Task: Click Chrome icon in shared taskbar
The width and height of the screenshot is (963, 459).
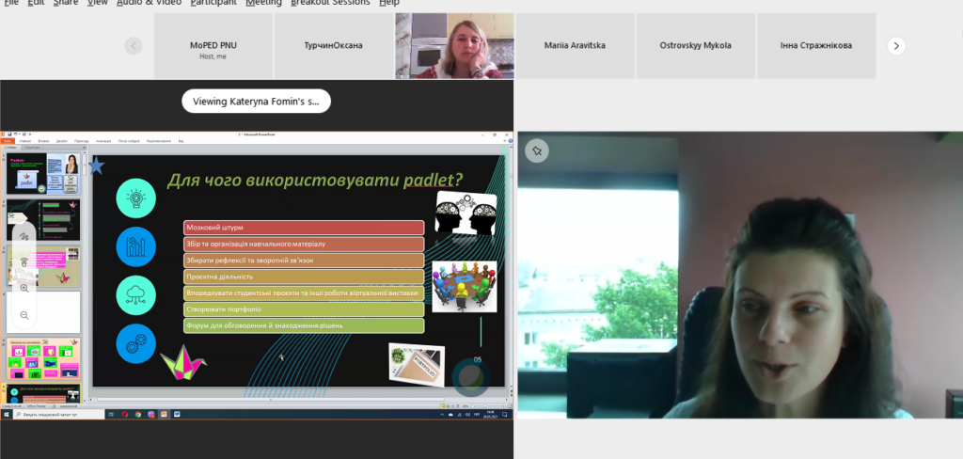Action: [137, 415]
